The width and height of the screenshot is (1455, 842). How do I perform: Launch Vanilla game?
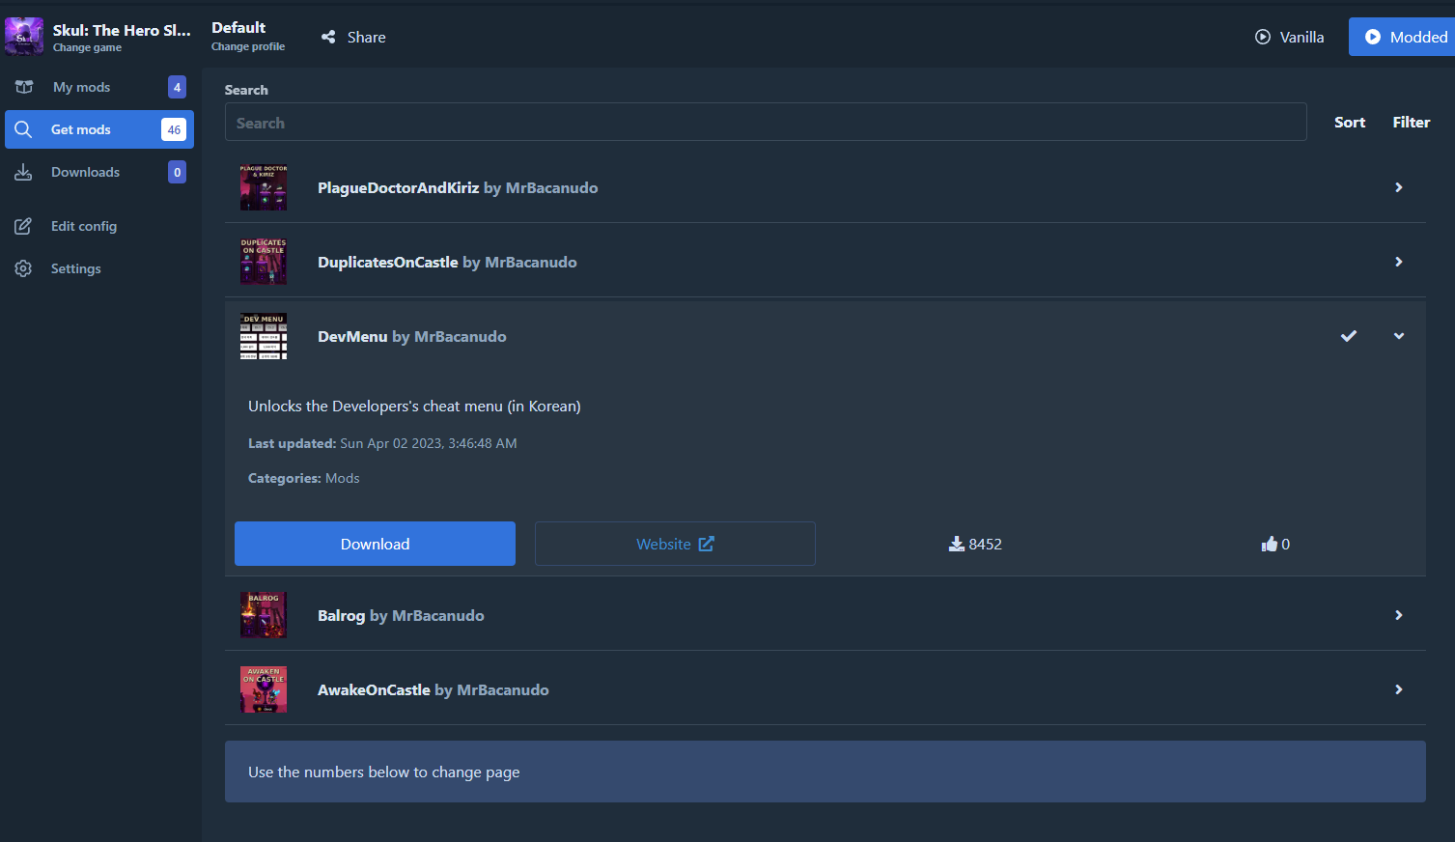tap(1289, 37)
